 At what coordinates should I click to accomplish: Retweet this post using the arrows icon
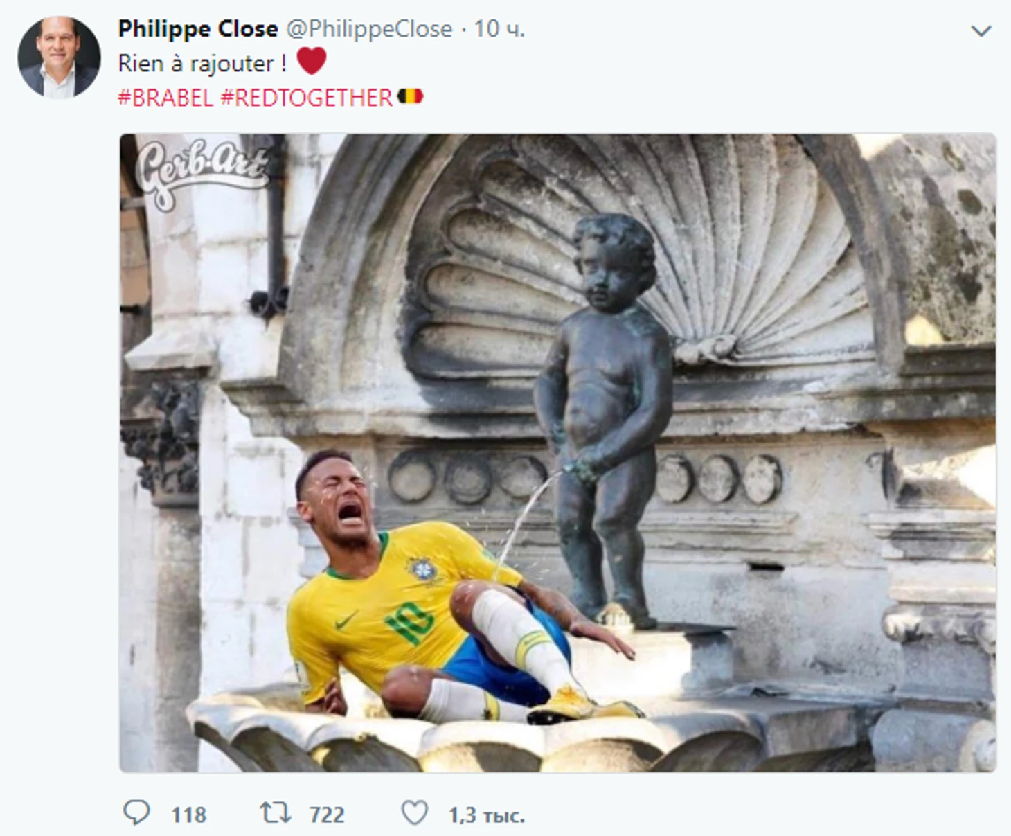coord(276,812)
